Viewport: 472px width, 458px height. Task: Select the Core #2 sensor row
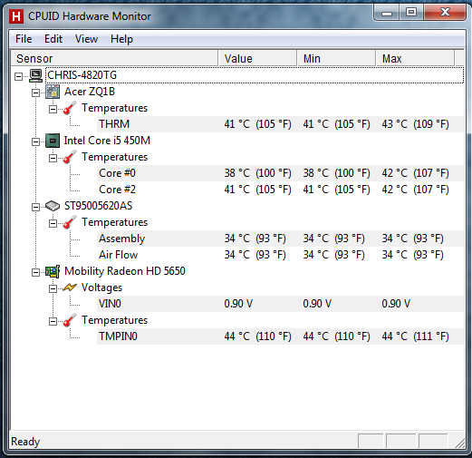tap(280, 190)
